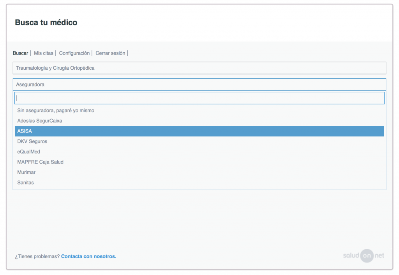Viewport: 399px width, 275px height.
Task: Choose Adeslas SegurCaixa from the list
Action: point(199,121)
